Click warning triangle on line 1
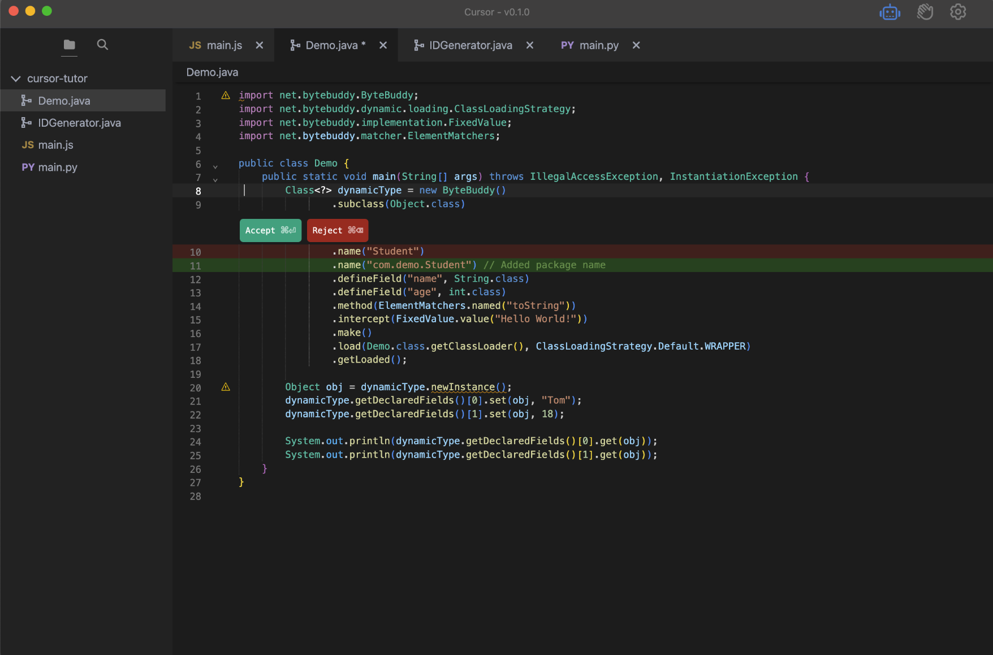Viewport: 993px width, 655px height. (x=226, y=96)
